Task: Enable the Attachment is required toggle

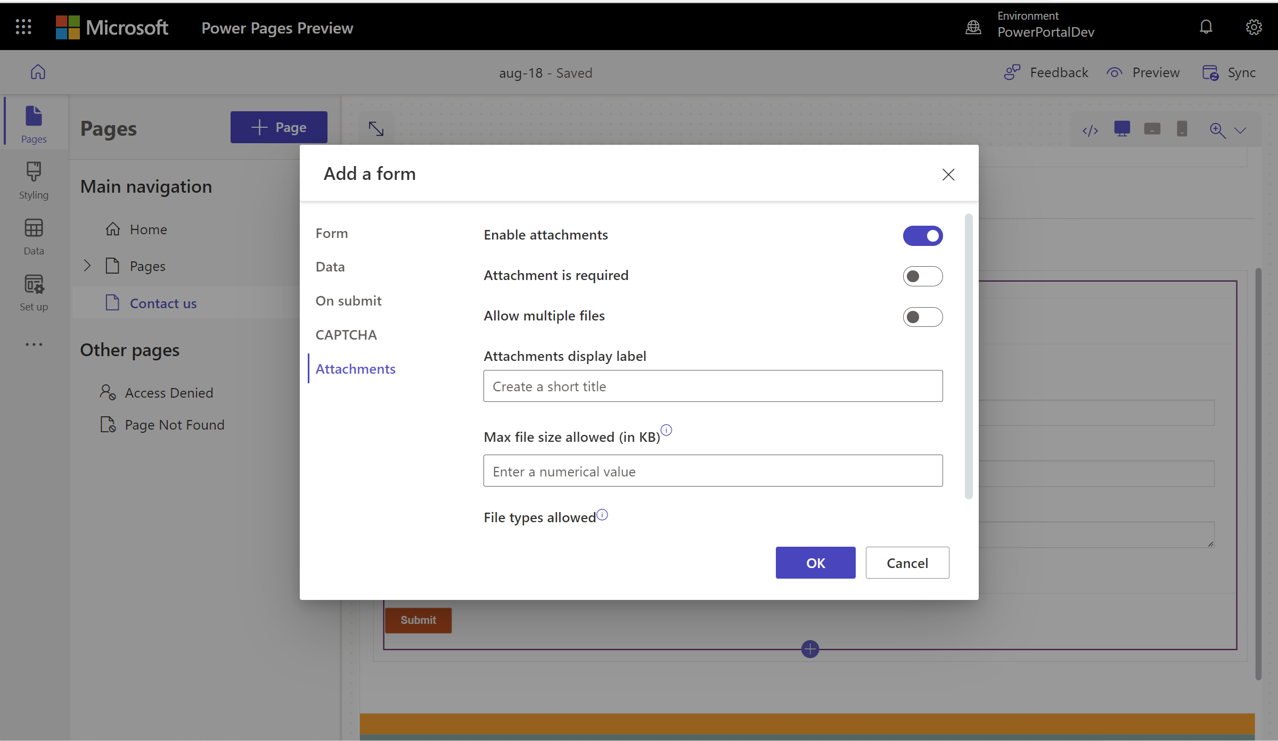Action: pyautogui.click(x=923, y=275)
